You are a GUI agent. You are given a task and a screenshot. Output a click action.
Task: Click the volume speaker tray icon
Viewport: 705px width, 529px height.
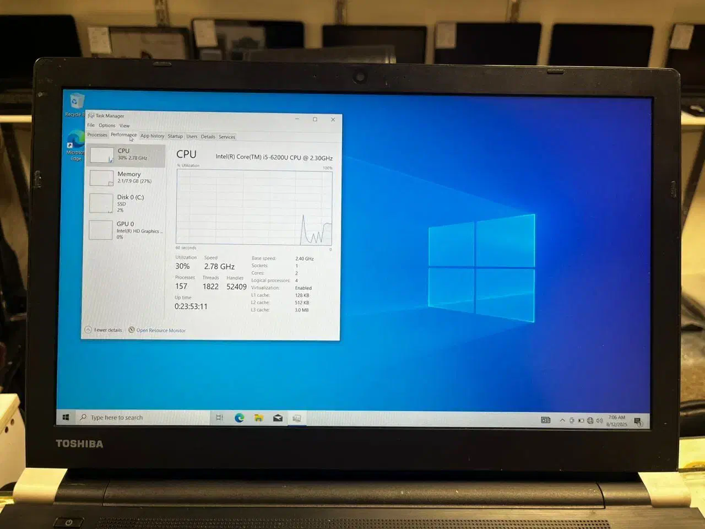point(599,420)
